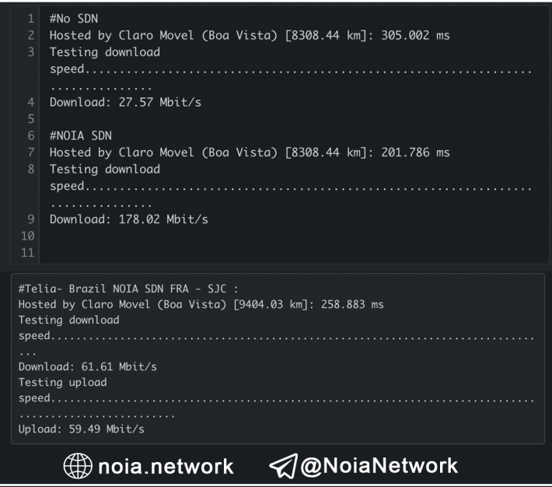The image size is (552, 487).
Task: Click the #No SDN comment line
Action: [74, 19]
